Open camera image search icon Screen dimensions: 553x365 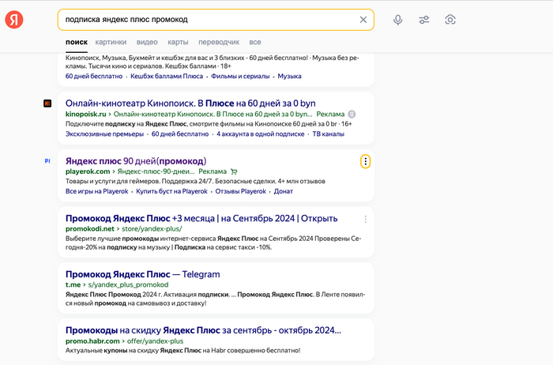(450, 20)
